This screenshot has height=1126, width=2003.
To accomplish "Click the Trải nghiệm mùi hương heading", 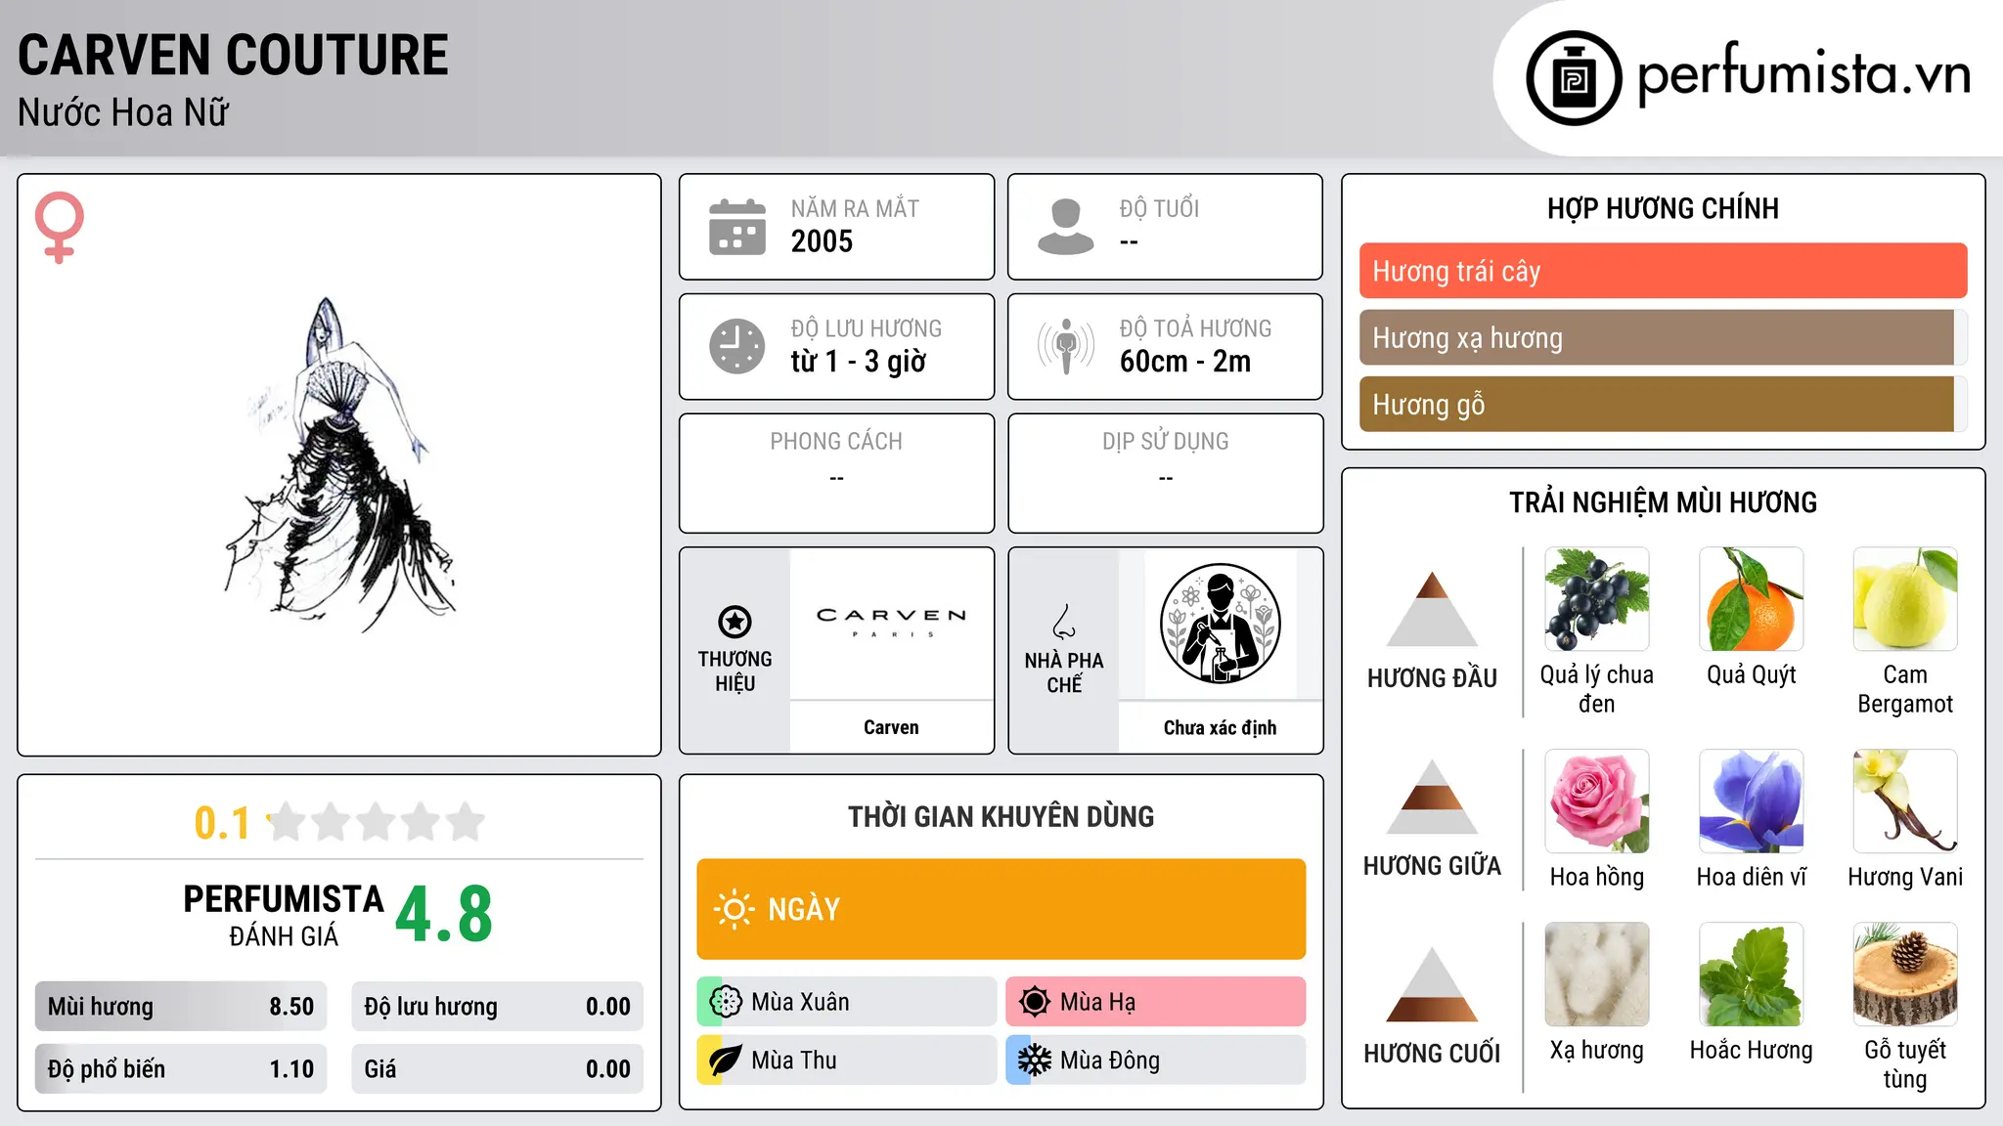I will click(1663, 502).
